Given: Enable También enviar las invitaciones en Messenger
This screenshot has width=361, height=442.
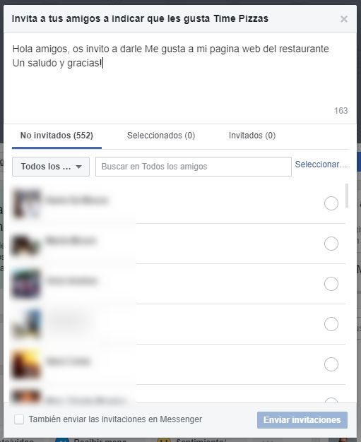Looking at the screenshot, I should pos(19,419).
